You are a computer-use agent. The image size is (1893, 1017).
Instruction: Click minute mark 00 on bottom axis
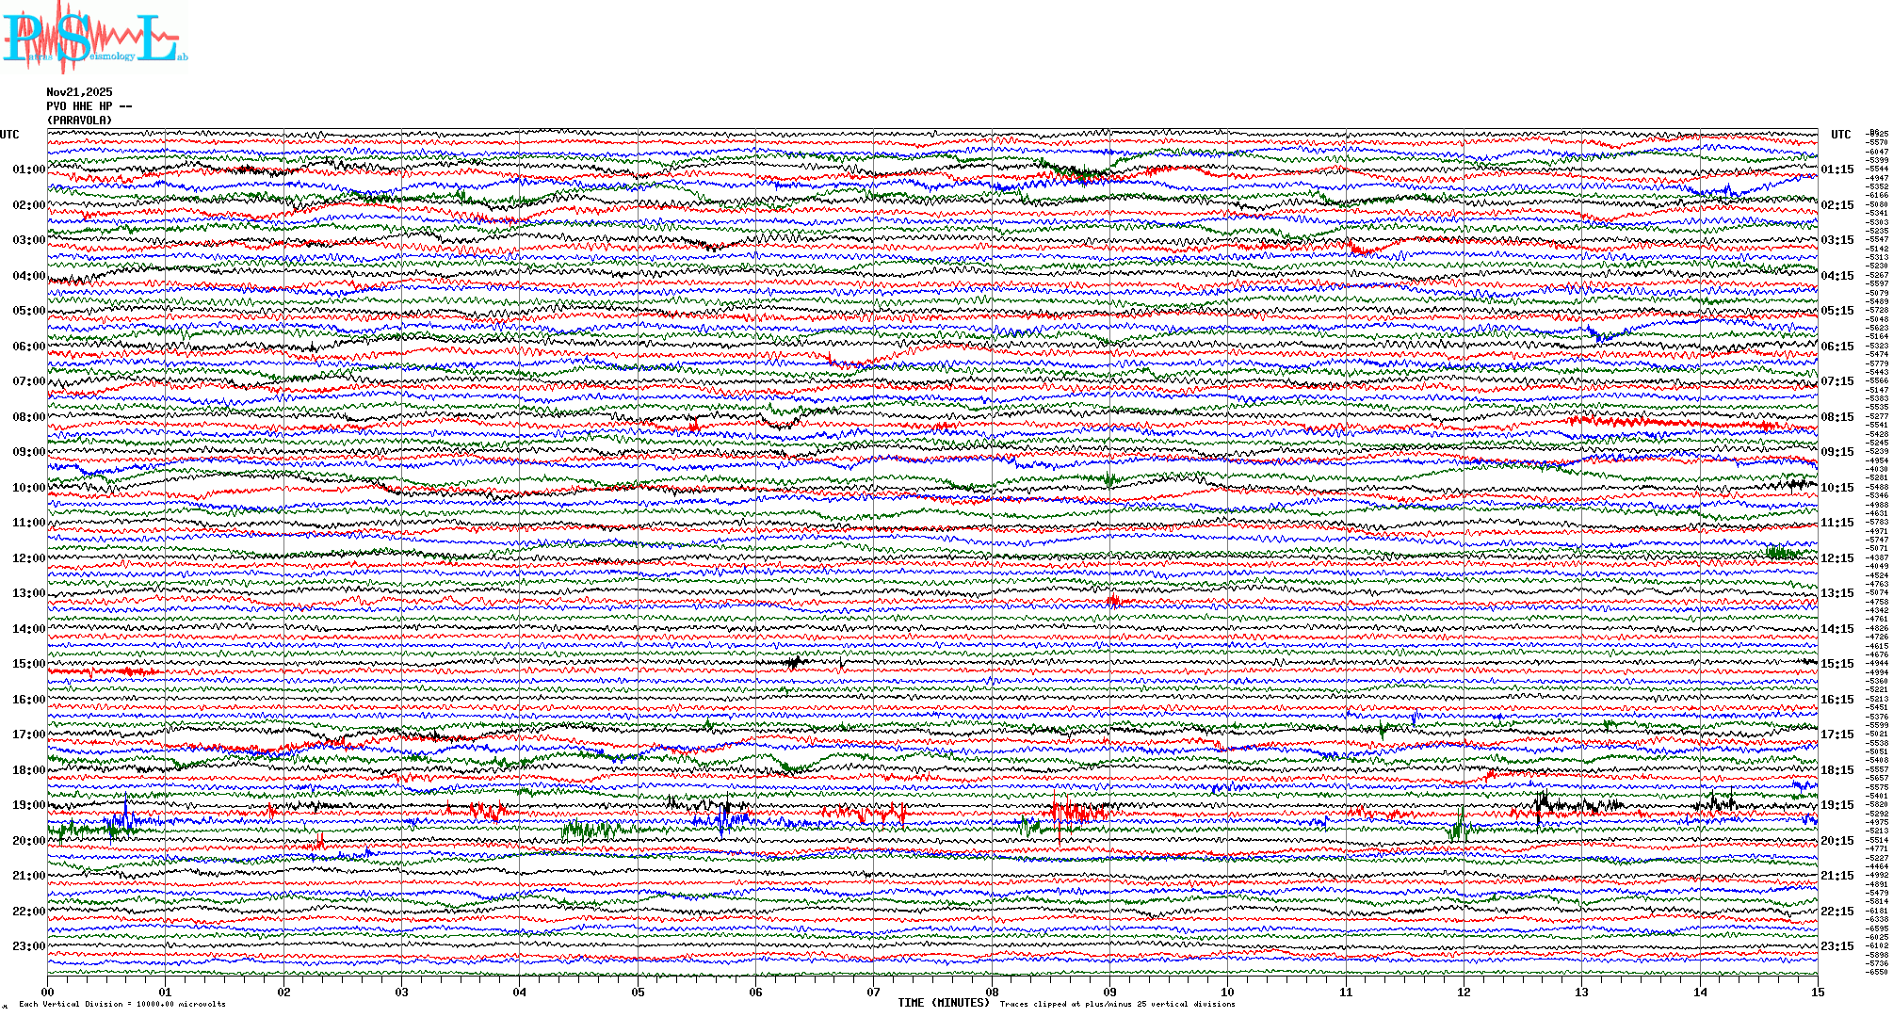48,992
